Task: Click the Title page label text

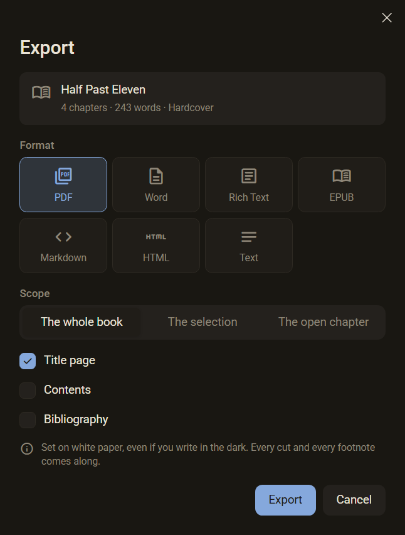Action: point(70,360)
